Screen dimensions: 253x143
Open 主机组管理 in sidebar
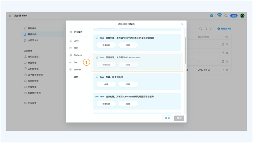(x=33, y=69)
